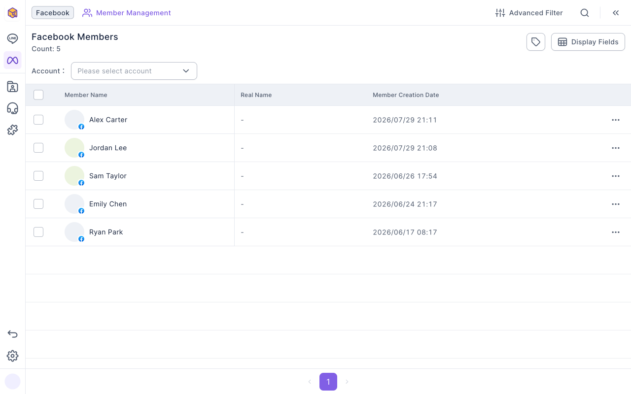Click the Member Creation Date column header

[x=406, y=95]
